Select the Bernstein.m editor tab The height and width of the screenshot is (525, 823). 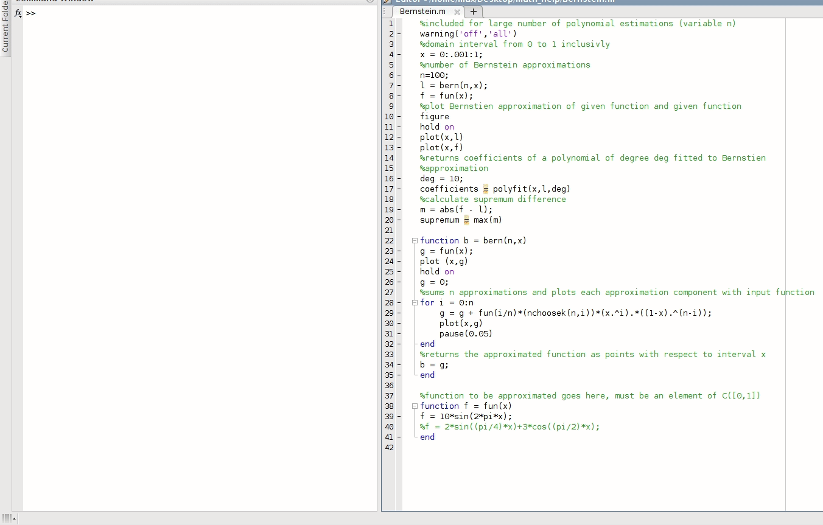[422, 12]
